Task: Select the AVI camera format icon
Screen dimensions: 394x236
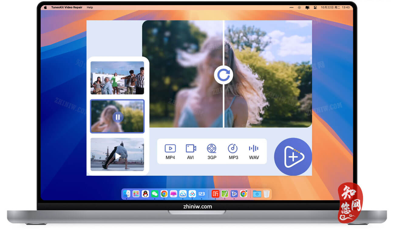Action: click(191, 148)
